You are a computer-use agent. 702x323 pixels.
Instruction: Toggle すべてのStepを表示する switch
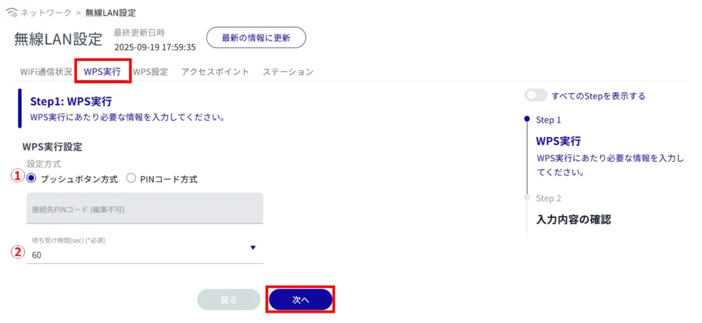pos(536,96)
